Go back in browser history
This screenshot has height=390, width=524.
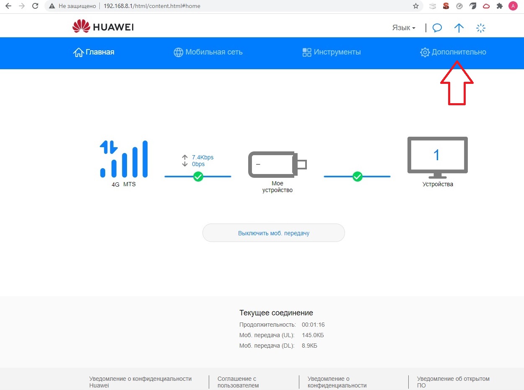(8, 6)
